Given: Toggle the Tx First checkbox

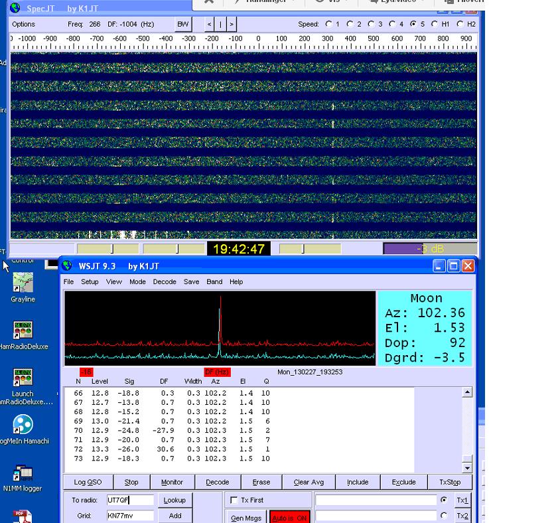Looking at the screenshot, I should pos(234,500).
